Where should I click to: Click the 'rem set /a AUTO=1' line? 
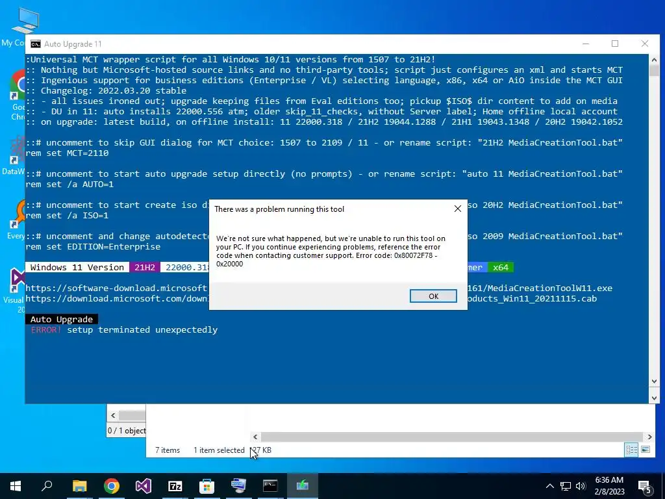(69, 184)
